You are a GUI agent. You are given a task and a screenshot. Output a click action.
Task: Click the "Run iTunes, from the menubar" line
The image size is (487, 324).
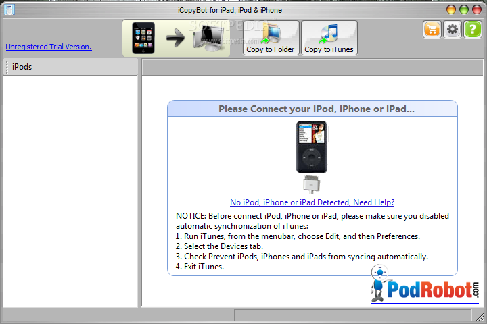click(x=298, y=236)
